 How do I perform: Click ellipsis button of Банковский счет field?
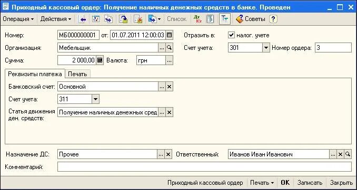pos(162,87)
